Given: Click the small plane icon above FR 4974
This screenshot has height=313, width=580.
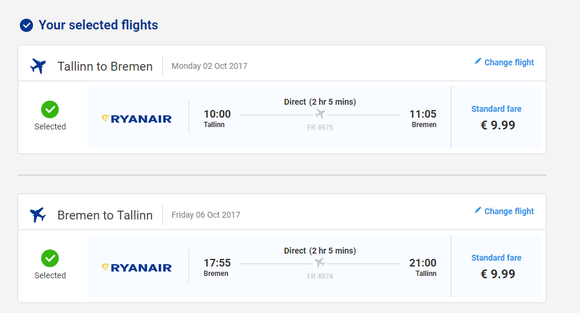Looking at the screenshot, I should coord(320,262).
